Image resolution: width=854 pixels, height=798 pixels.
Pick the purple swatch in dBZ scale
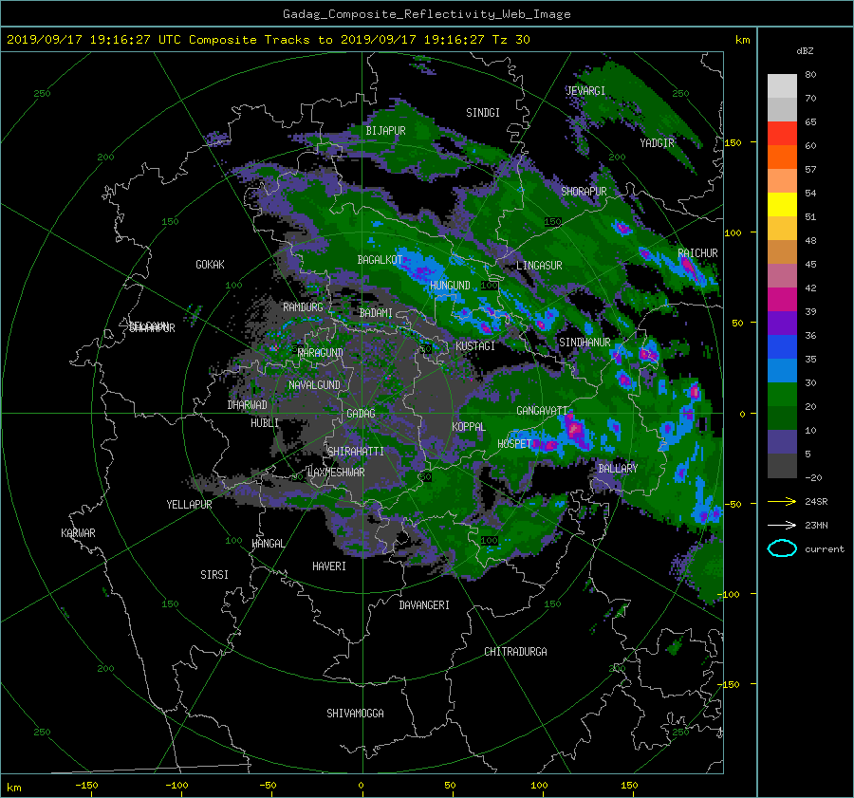[782, 323]
